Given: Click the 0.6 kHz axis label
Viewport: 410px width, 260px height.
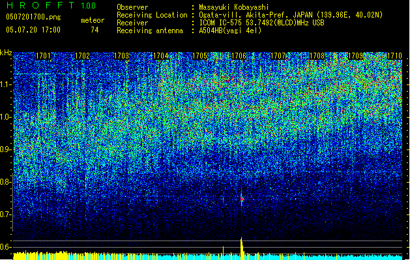Looking at the screenshot, I should (6, 247).
